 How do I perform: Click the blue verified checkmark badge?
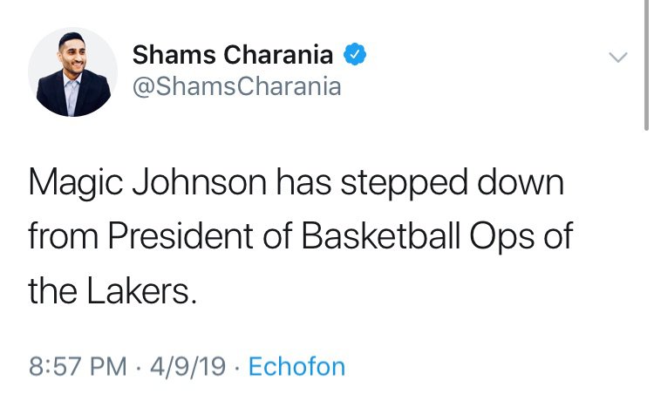pyautogui.click(x=355, y=54)
